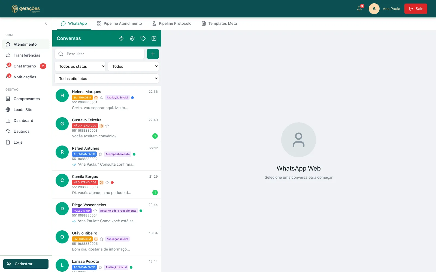Select Atendimento in the sidebar
The image size is (436, 272).
(x=26, y=44)
